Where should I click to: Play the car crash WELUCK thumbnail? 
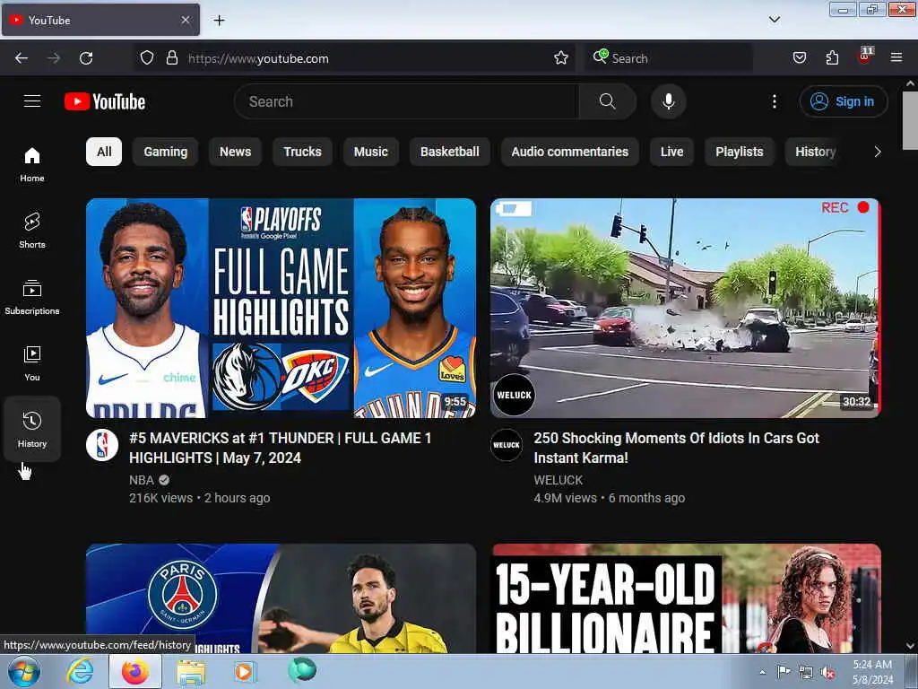[x=685, y=309]
